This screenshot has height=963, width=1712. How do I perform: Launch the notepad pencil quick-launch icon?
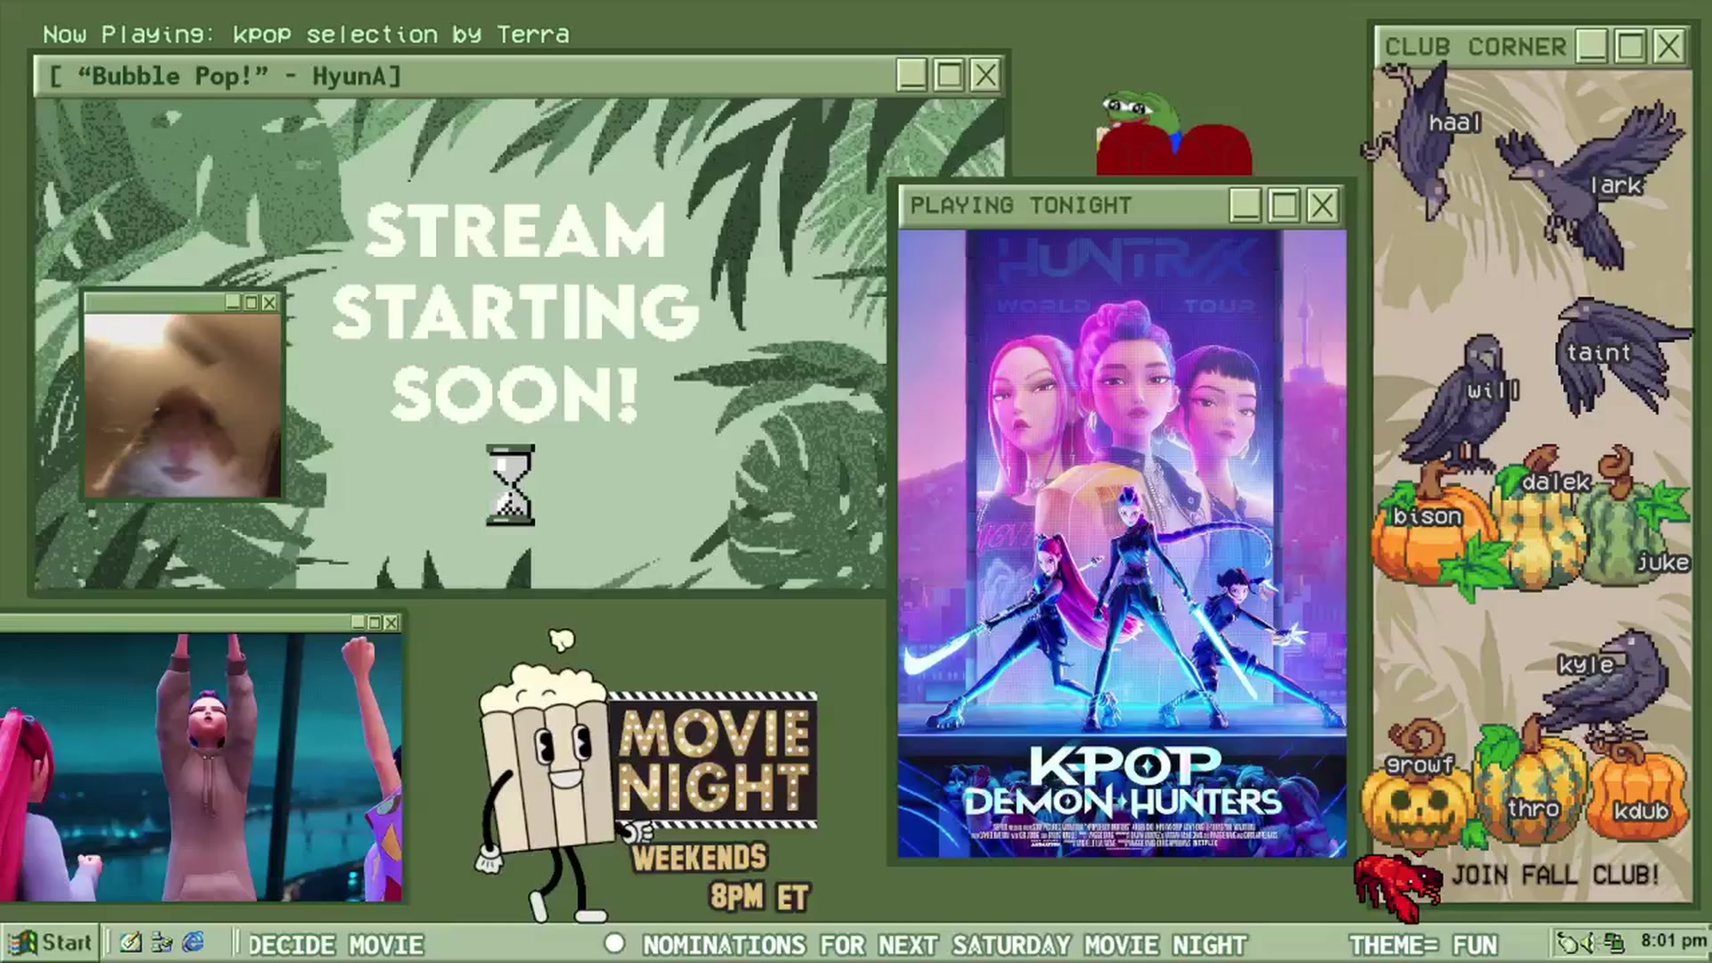(x=131, y=942)
